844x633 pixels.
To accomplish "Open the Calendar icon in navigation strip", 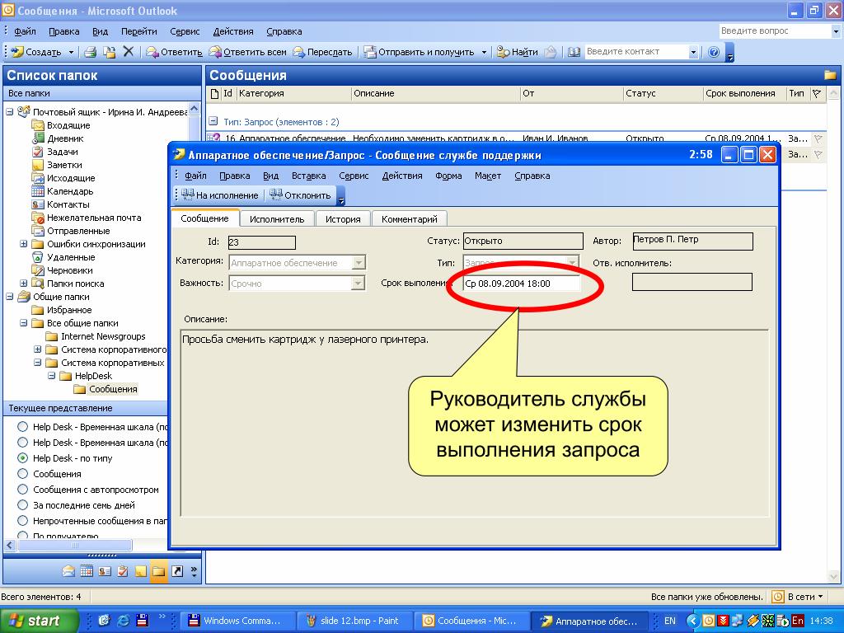I will tap(87, 571).
